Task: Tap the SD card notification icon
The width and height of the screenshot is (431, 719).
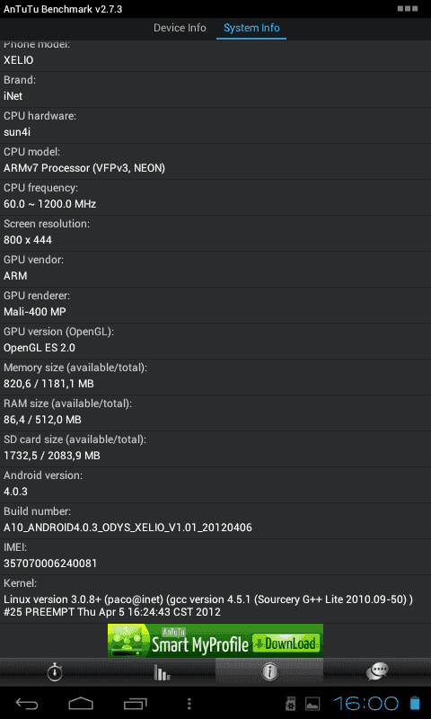Action: tap(290, 704)
